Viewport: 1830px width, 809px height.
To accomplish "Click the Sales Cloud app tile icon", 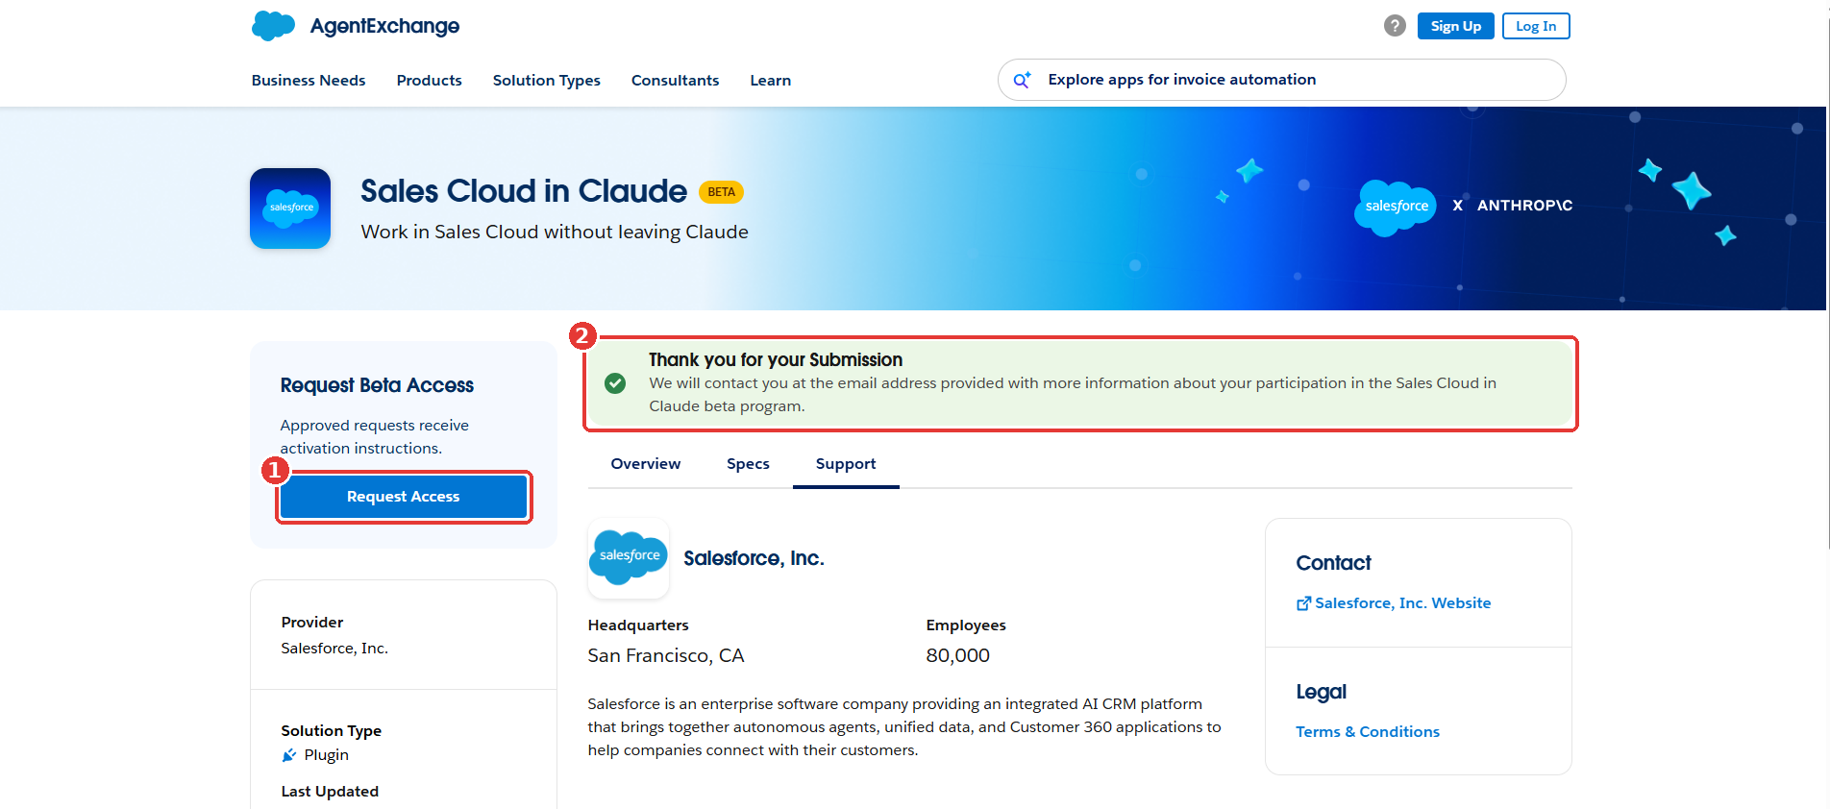I will (290, 208).
